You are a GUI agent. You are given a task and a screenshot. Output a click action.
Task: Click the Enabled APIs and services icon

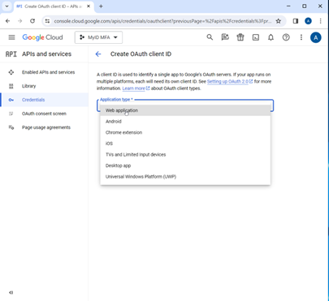click(x=11, y=72)
